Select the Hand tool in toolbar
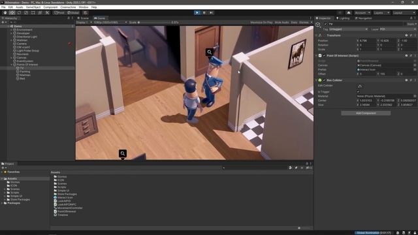Screen dimensions: 418x235 pos(5,12)
